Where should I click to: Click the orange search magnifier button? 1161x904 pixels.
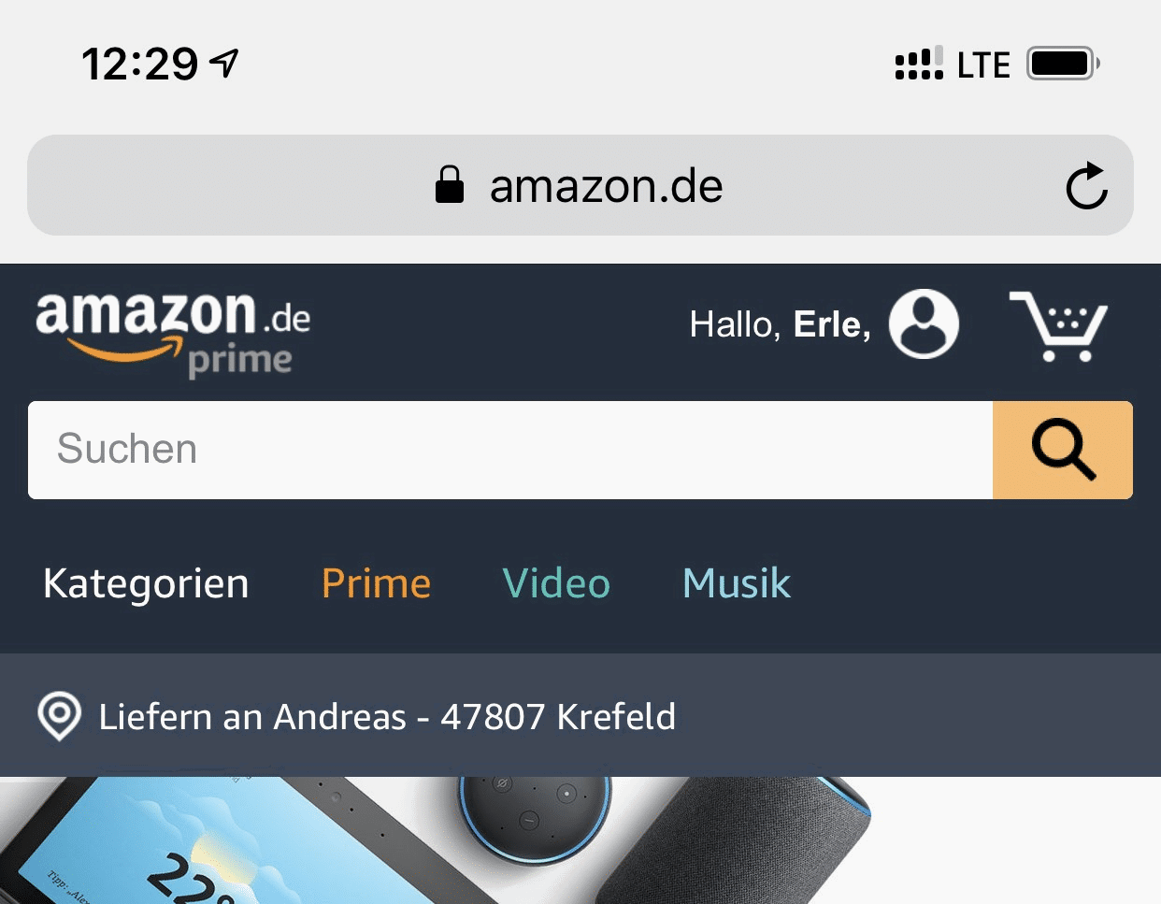pyautogui.click(x=1063, y=450)
